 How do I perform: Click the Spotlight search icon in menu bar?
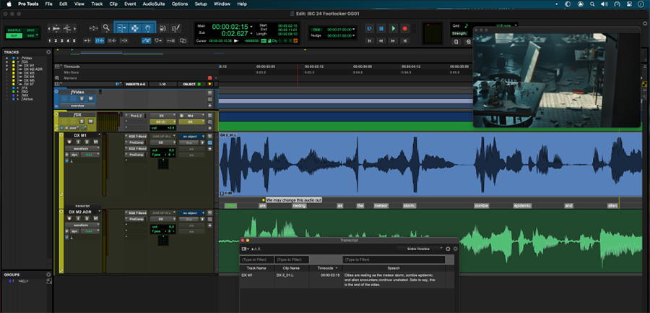tap(592, 4)
